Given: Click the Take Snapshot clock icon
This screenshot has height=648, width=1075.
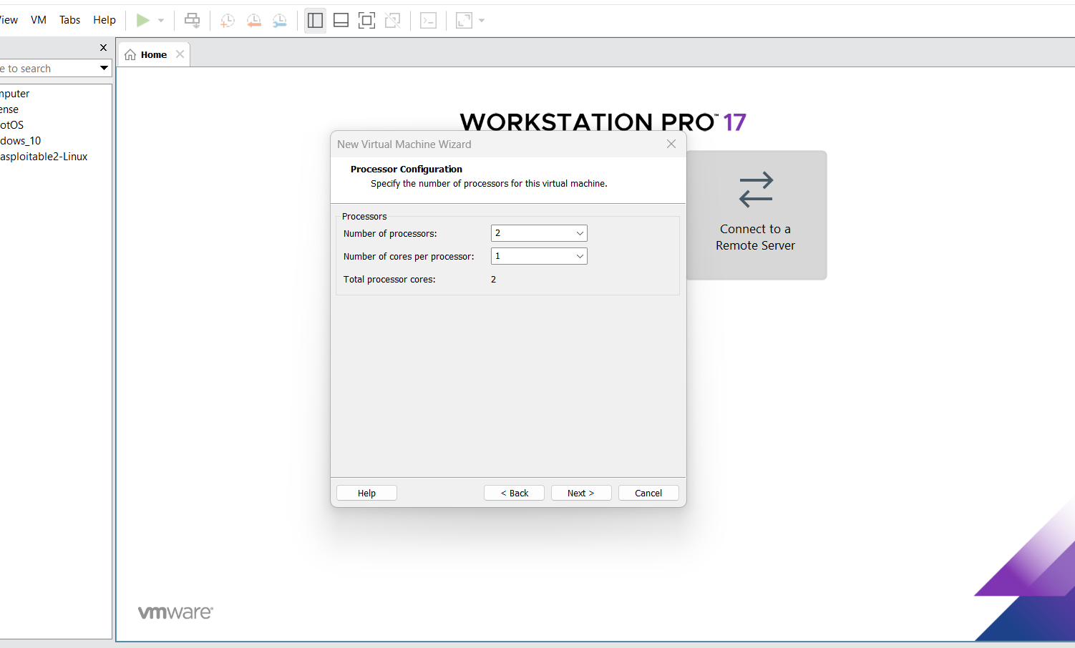Looking at the screenshot, I should tap(228, 21).
